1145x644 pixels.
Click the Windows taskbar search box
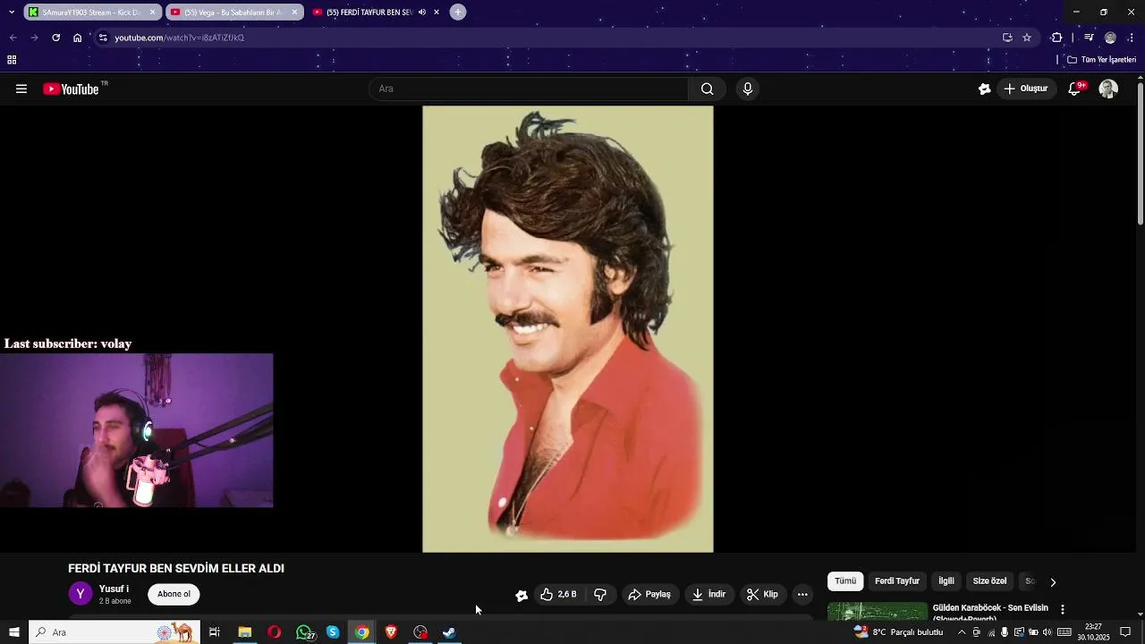pyautogui.click(x=114, y=632)
